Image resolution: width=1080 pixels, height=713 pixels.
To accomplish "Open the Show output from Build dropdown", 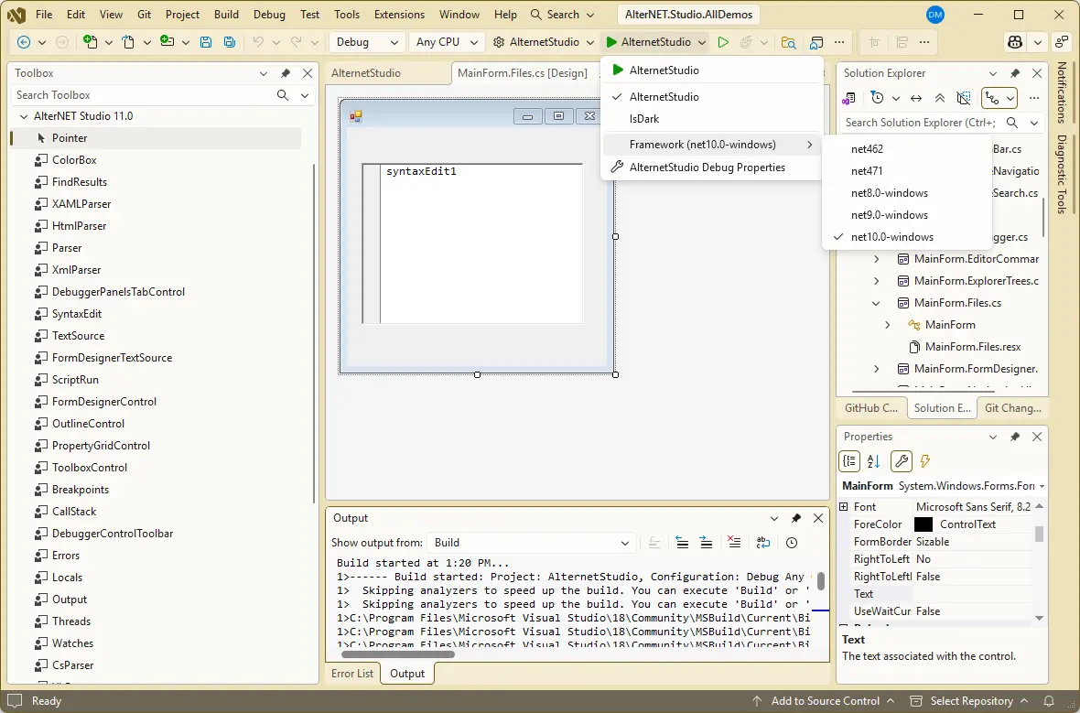I will pyautogui.click(x=530, y=543).
